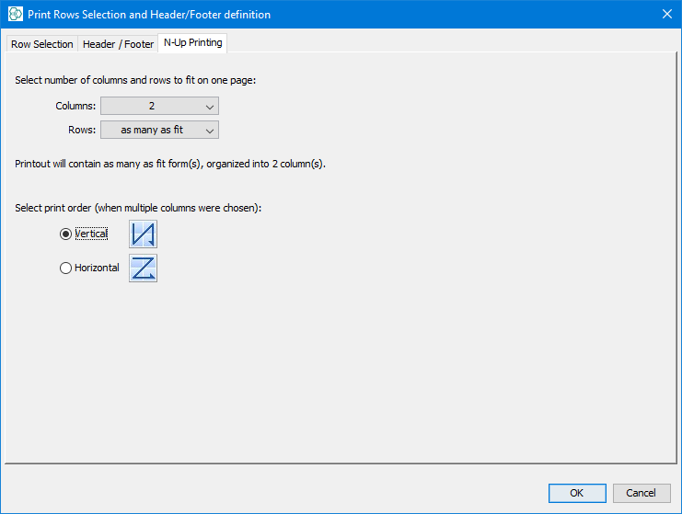Image resolution: width=682 pixels, height=514 pixels.
Task: Open the Columns combo box showing 2
Action: (x=152, y=107)
